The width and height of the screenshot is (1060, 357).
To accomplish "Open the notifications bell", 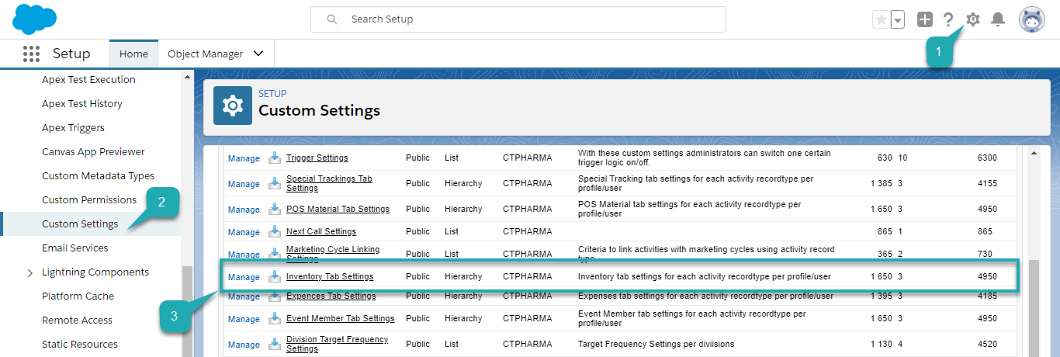I will 998,19.
